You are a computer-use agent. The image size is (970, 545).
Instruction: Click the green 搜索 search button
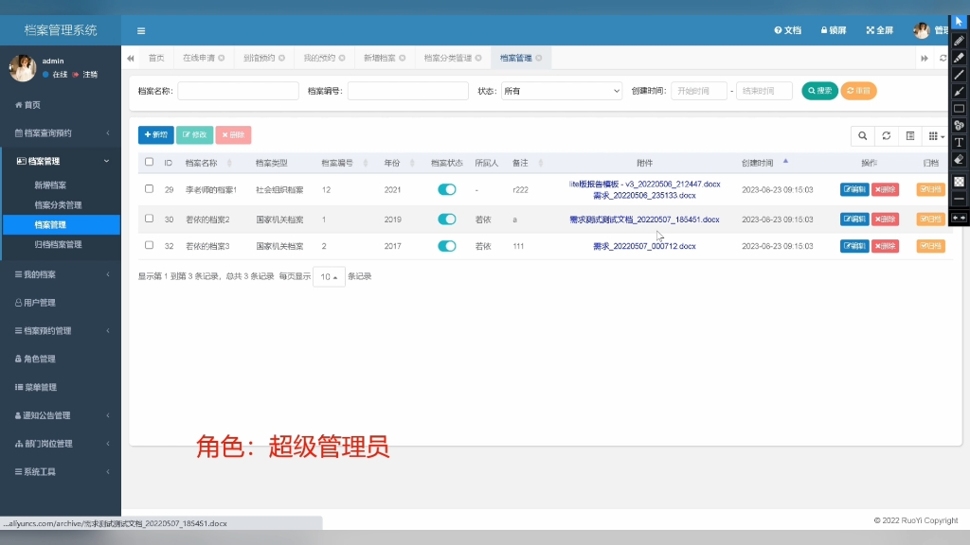pos(819,91)
